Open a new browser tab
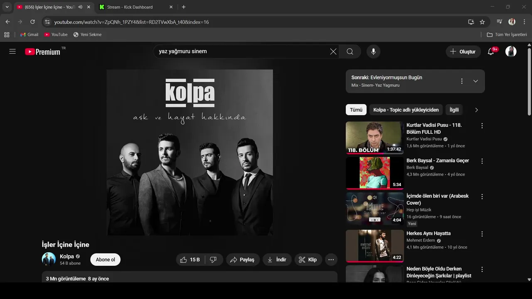 click(184, 7)
